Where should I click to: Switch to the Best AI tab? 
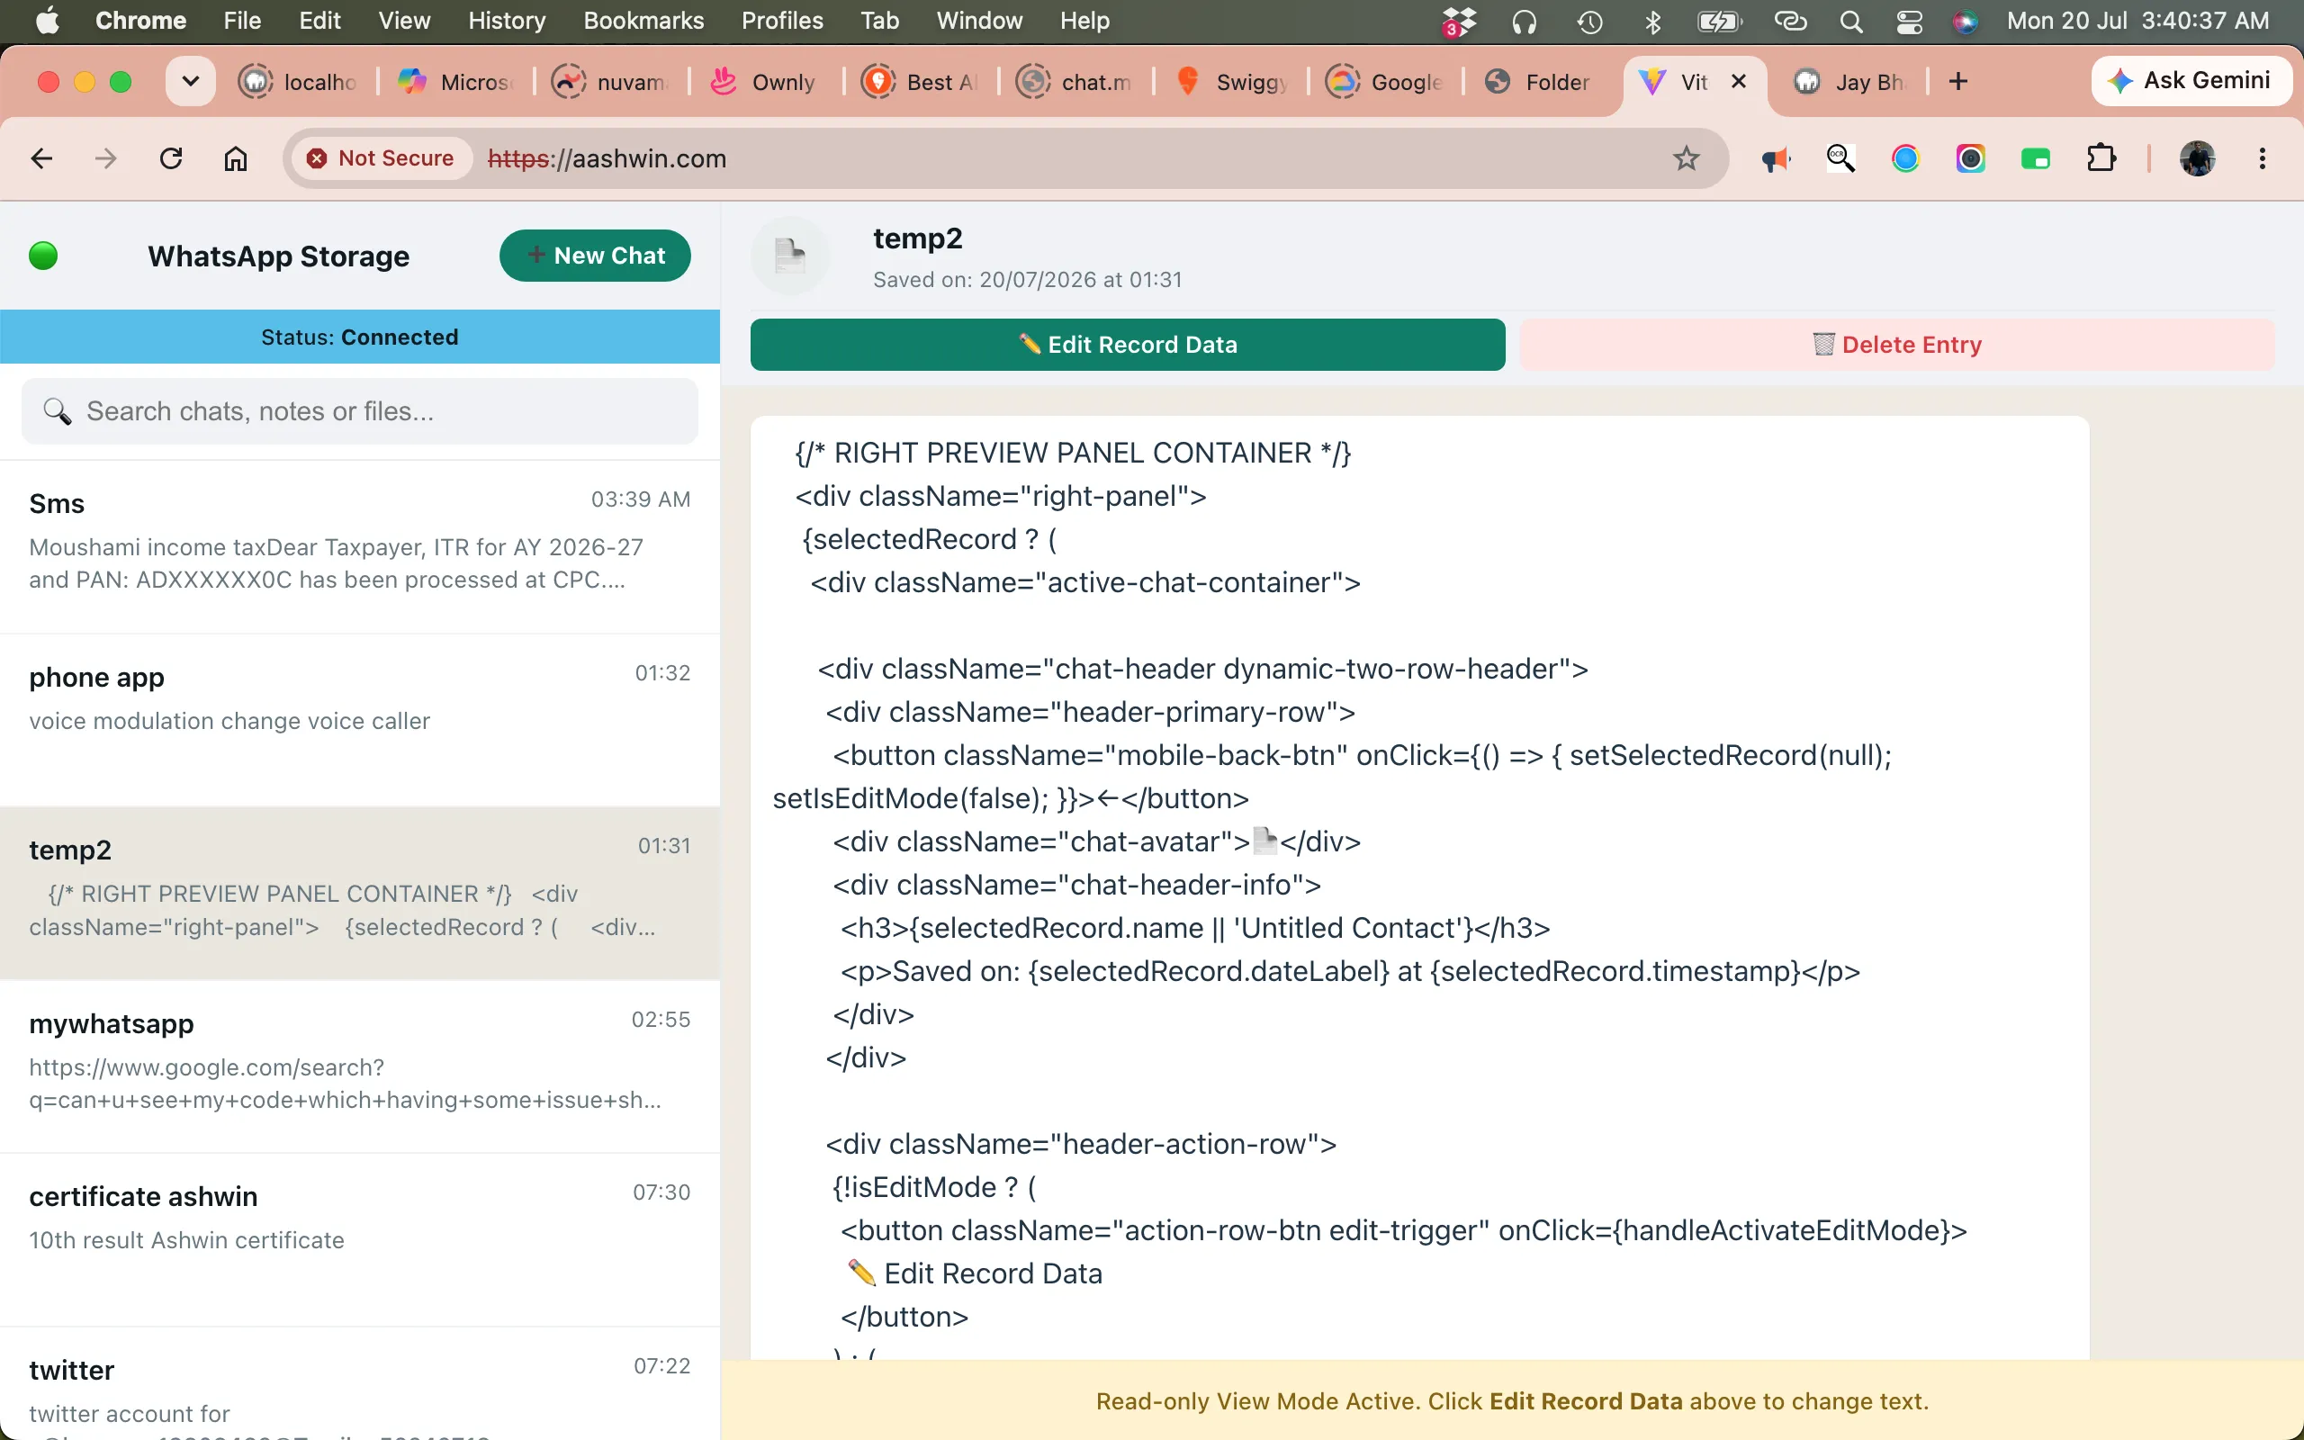[921, 82]
